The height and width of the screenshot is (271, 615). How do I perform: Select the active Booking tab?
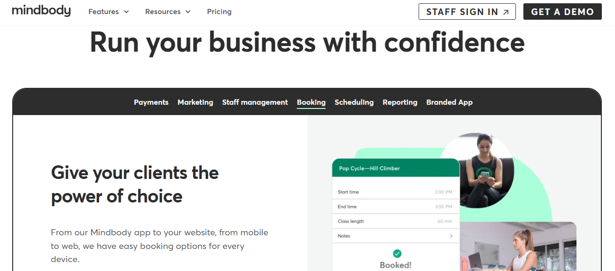[x=311, y=102]
